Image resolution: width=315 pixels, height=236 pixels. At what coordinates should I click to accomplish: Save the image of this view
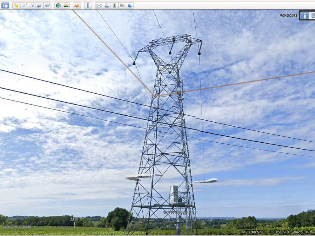114,5
